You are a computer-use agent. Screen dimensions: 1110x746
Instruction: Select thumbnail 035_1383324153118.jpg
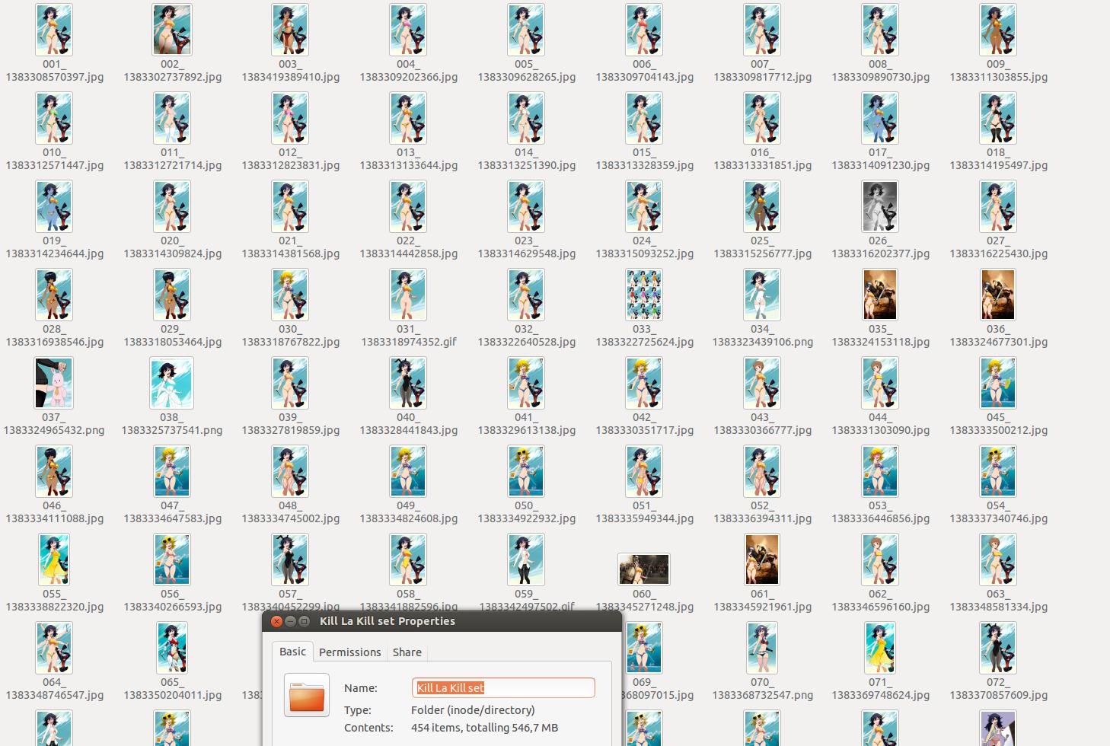[880, 295]
